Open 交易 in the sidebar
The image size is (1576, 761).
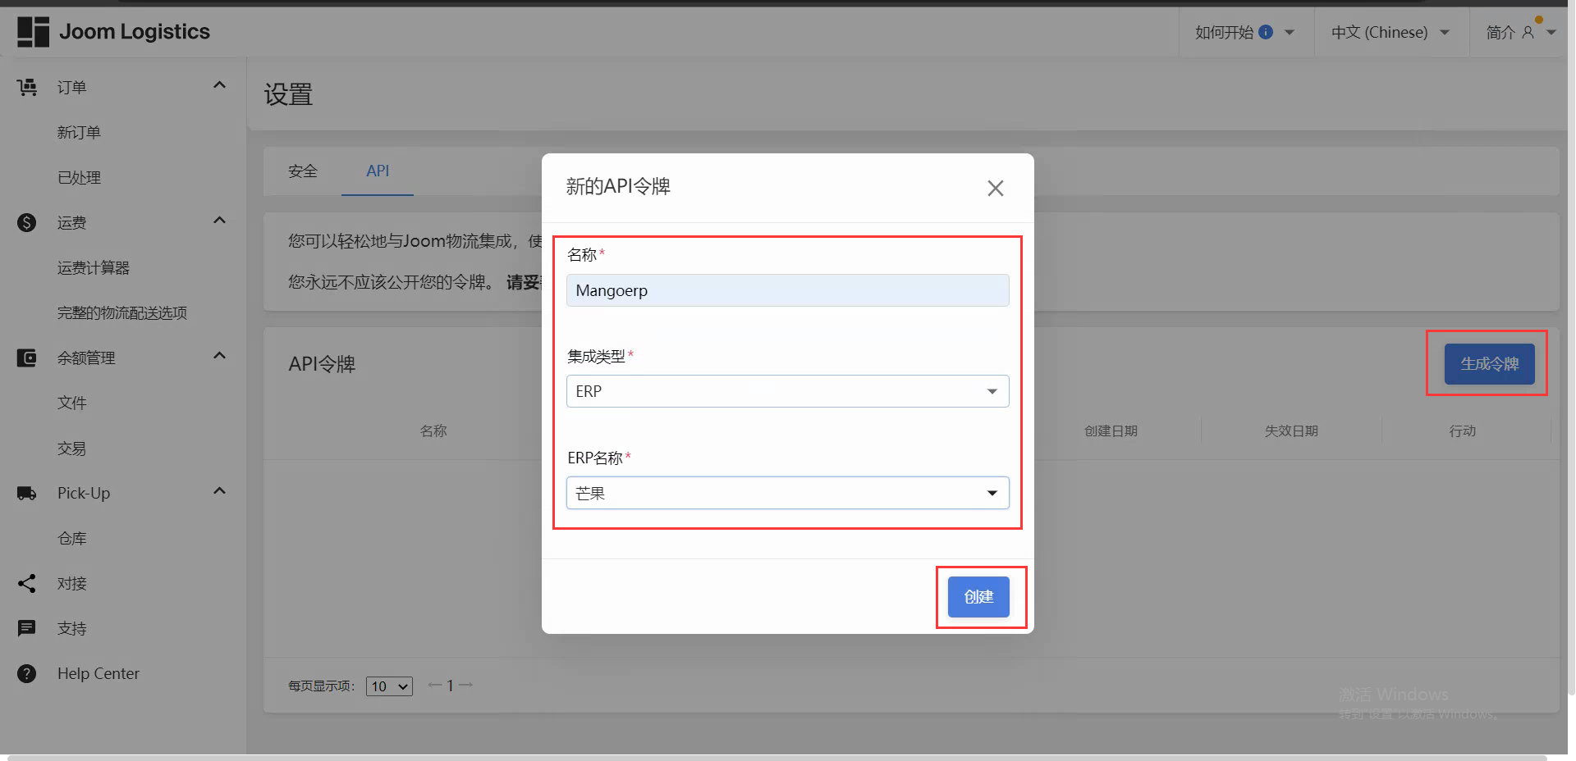71,448
